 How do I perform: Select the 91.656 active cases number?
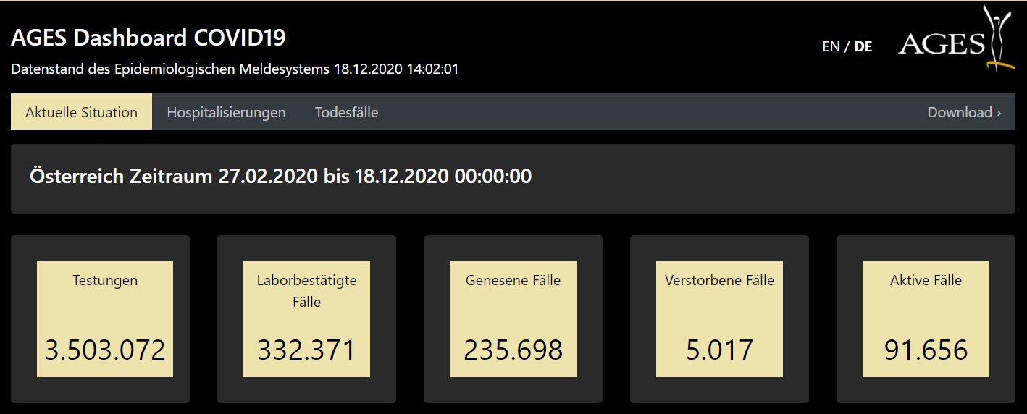coord(926,350)
